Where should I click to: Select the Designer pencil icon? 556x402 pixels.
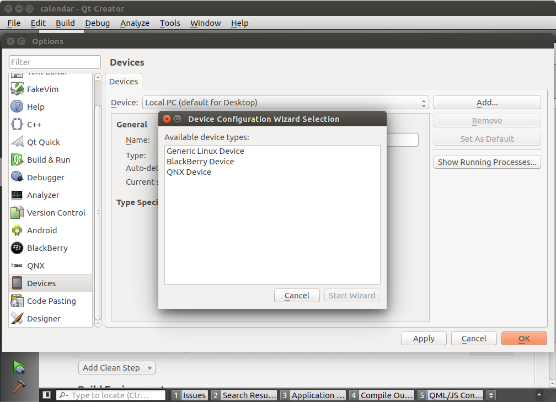click(x=17, y=318)
